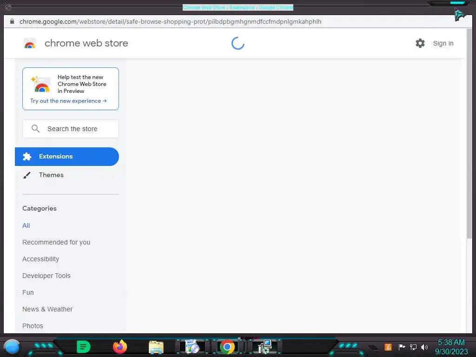Open the settings gear icon
The image size is (476, 357).
pos(420,43)
